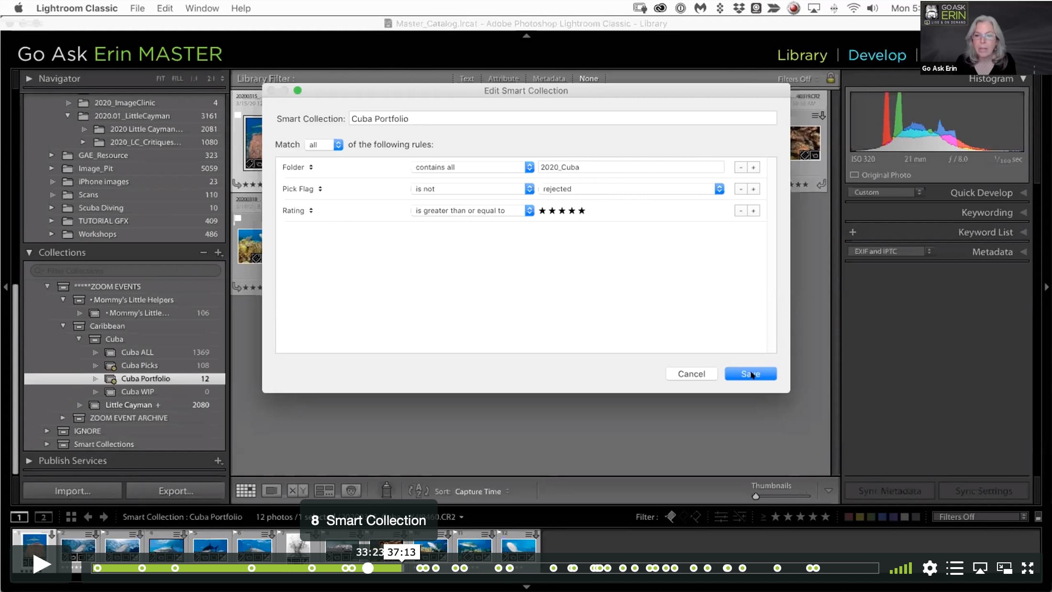Open the Edit menu
1052x592 pixels.
pos(165,8)
